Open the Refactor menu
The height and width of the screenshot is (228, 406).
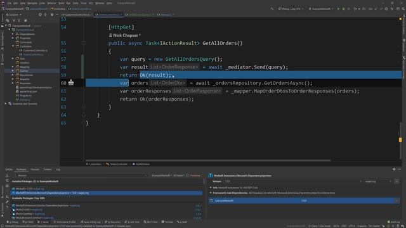coord(52,3)
